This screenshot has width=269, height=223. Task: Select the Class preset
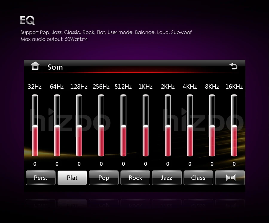tap(198, 178)
